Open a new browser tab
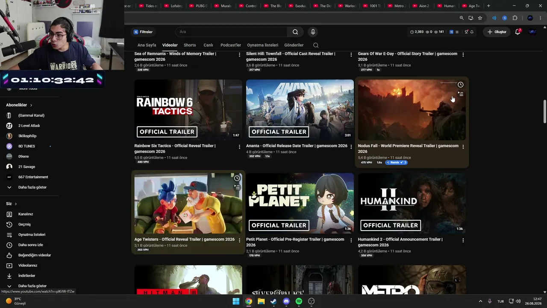Screen dimensions: 547x308 (488, 6)
